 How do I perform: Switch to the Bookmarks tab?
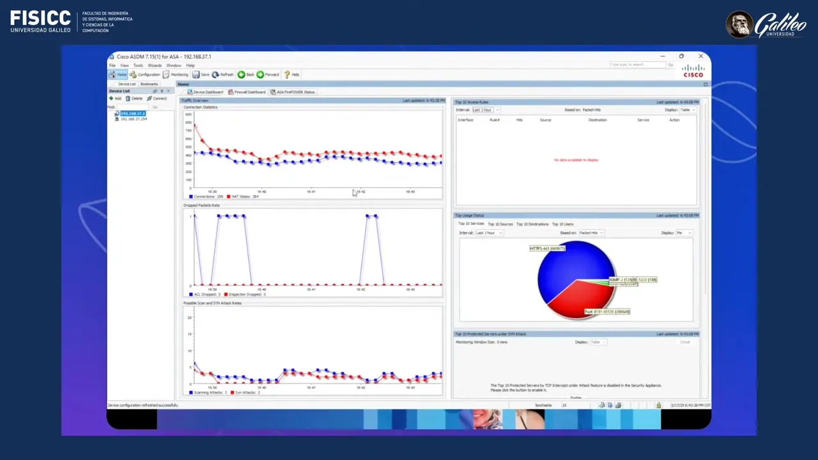[149, 84]
